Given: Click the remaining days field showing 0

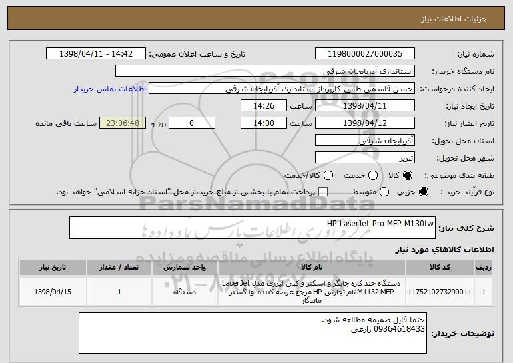Looking at the screenshot, I should point(192,123).
